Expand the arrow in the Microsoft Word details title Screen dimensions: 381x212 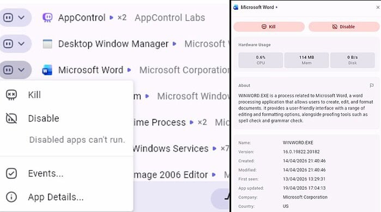coord(276,8)
